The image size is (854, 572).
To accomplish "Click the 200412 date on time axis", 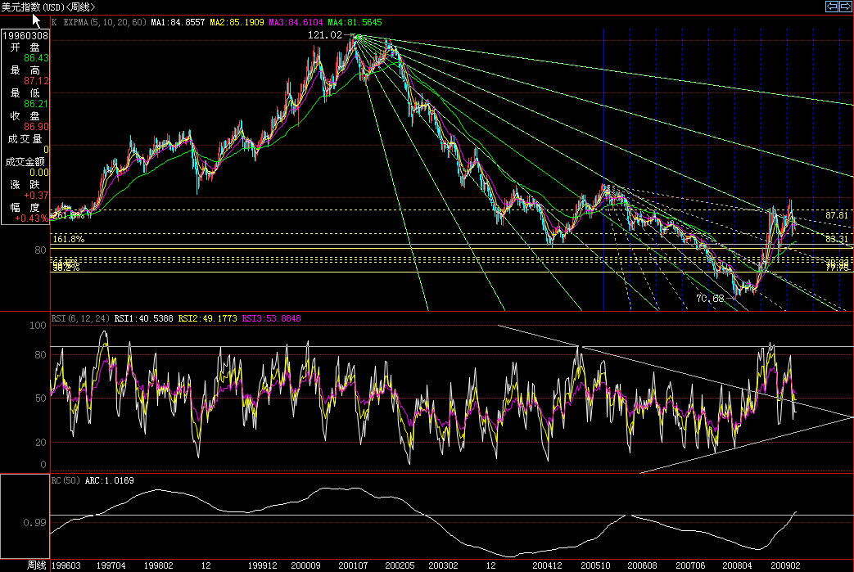I will [548, 565].
